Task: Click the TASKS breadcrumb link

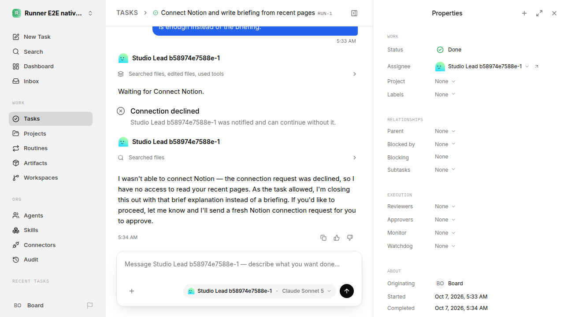Action: tap(127, 13)
